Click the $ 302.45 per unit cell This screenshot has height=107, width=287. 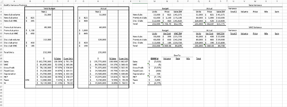click(x=123, y=68)
